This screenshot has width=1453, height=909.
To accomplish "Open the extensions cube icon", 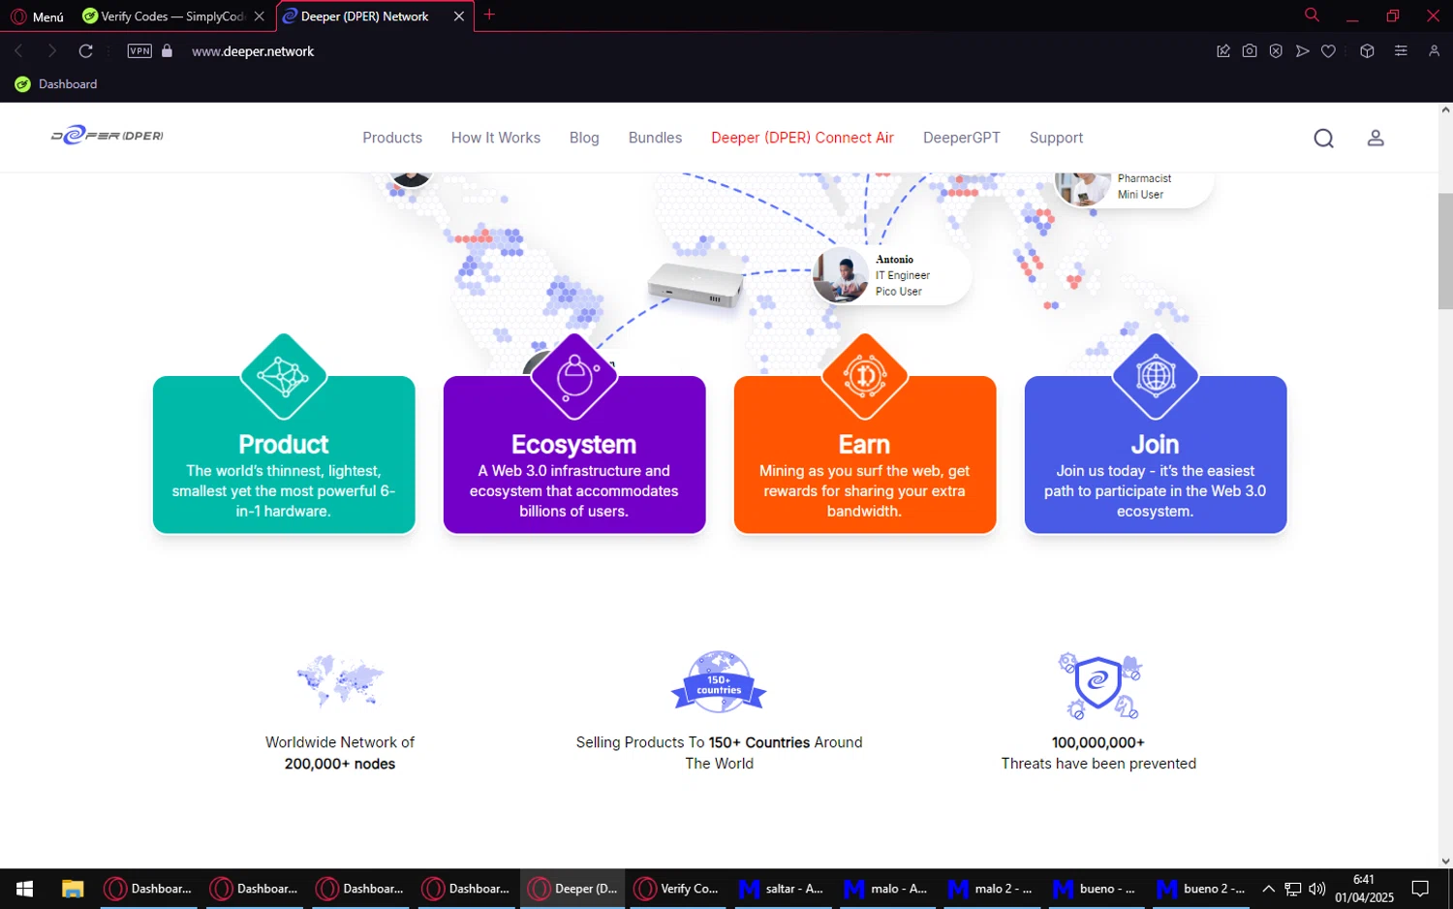I will tap(1367, 51).
